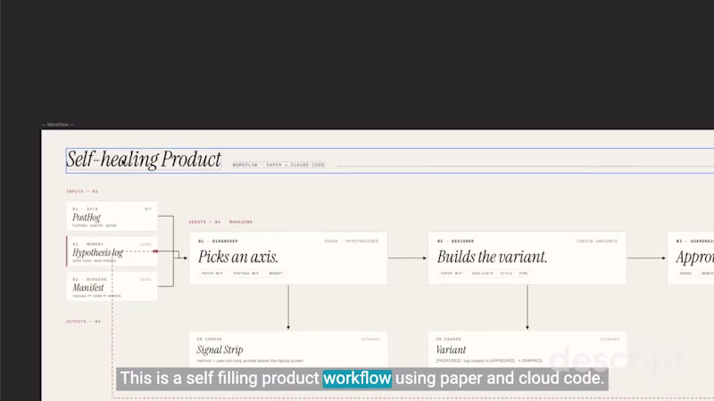714x401 pixels.
Task: Select the PostHog input card
Action: 112,216
